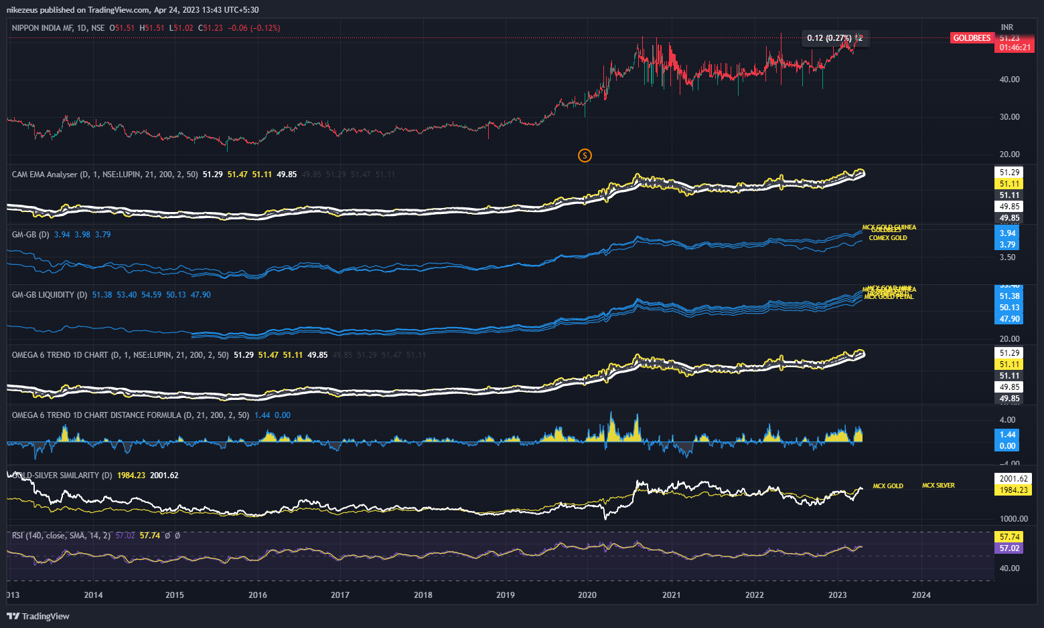The image size is (1044, 628).
Task: Click the 51.29 label on OMEGA 6 TREND axis
Action: click(x=1009, y=353)
